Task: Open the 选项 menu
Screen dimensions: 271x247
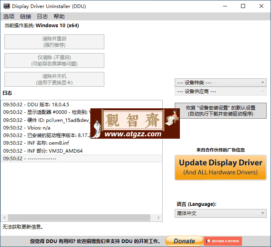Action: [x=9, y=16]
